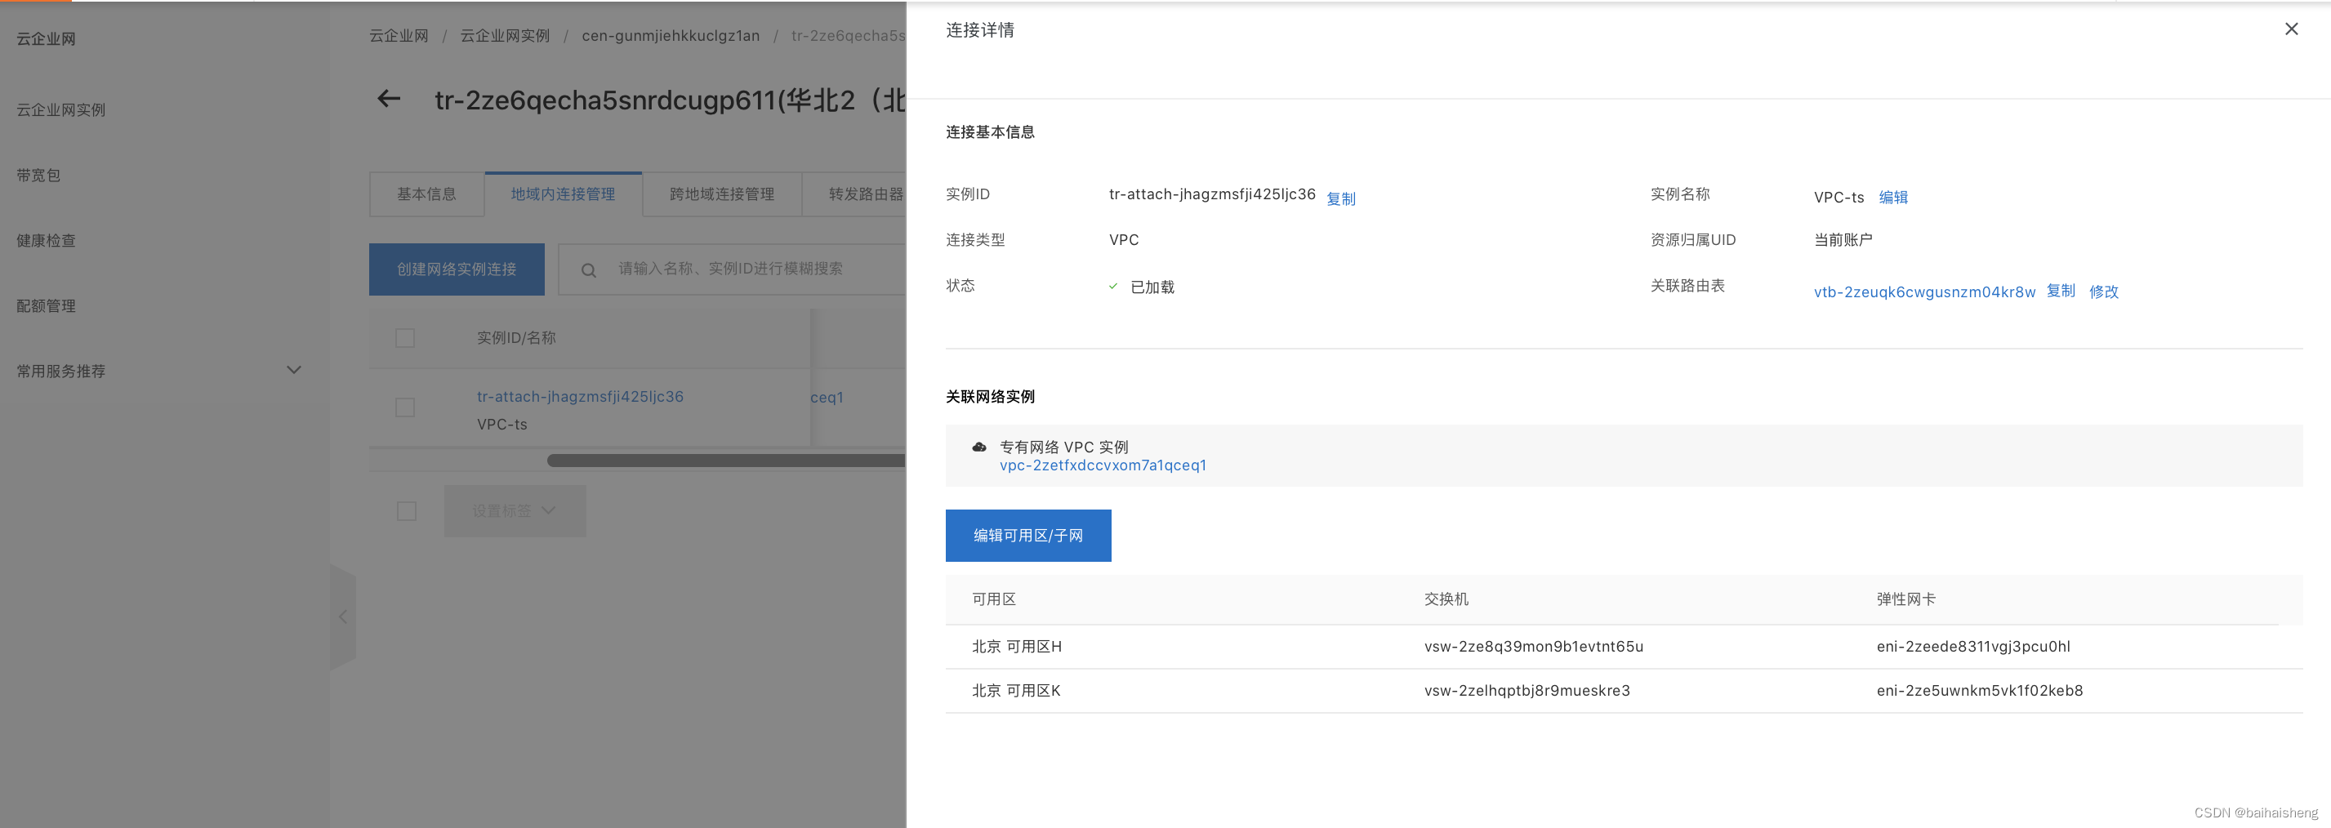Image resolution: width=2331 pixels, height=828 pixels.
Task: Collapse the left sidebar using the arrow handle
Action: click(343, 617)
